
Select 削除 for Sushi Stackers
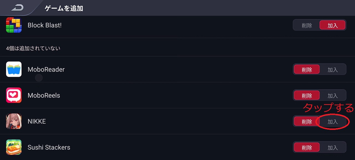tap(307, 148)
